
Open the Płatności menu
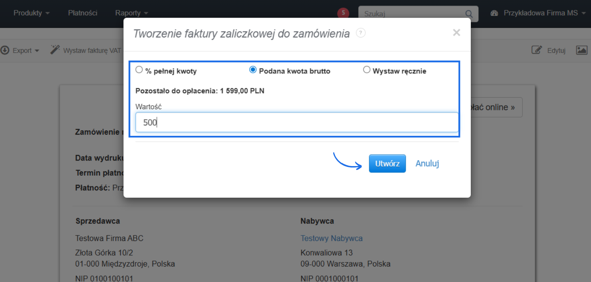83,13
